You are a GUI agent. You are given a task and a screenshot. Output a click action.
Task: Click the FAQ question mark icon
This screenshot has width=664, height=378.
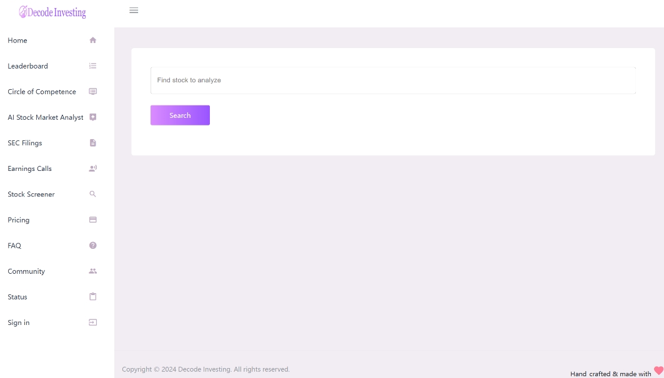tap(93, 246)
